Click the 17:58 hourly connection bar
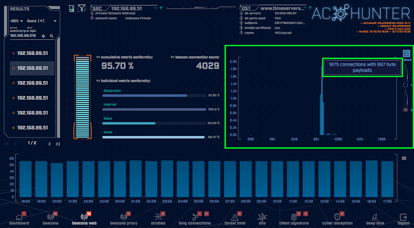This screenshot has height=228, width=414. pyautogui.click(x=388, y=179)
